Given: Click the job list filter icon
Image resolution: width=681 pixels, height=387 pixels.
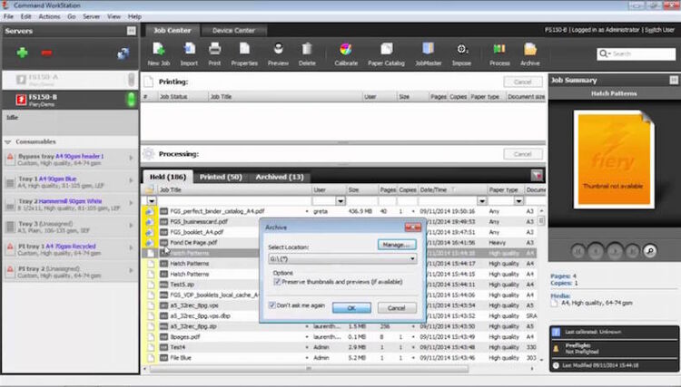Looking at the screenshot, I should (x=537, y=175).
